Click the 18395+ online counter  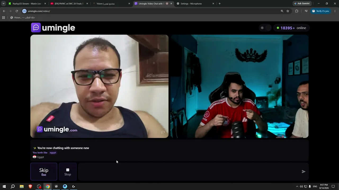tap(291, 28)
